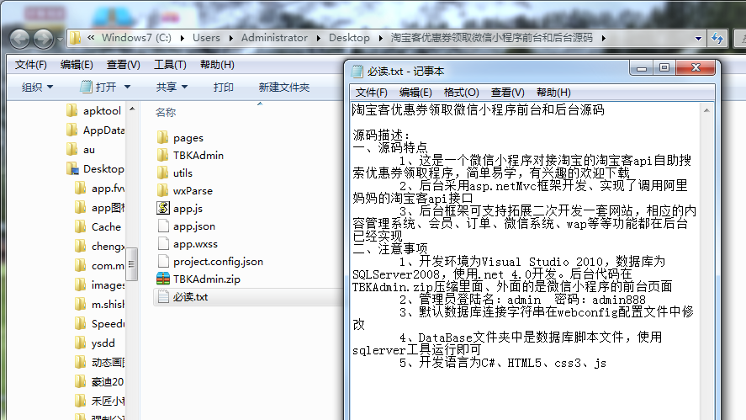Click the 打开 toolbar button
Viewport: 746px width, 420px height.
tap(98, 88)
